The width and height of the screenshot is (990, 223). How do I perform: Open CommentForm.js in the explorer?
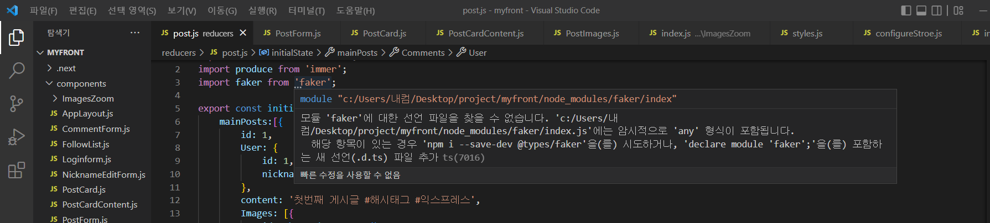coord(92,129)
